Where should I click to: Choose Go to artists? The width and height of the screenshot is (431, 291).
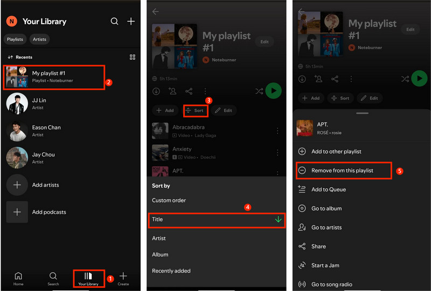362,228
